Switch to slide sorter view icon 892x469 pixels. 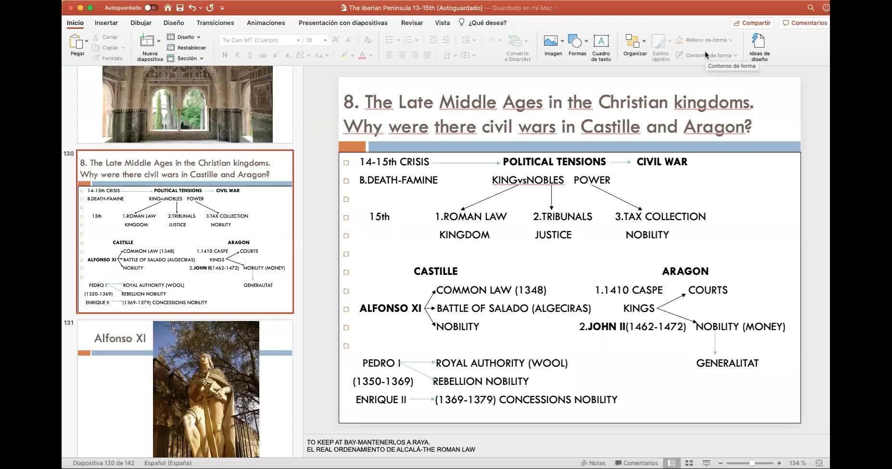(x=689, y=463)
